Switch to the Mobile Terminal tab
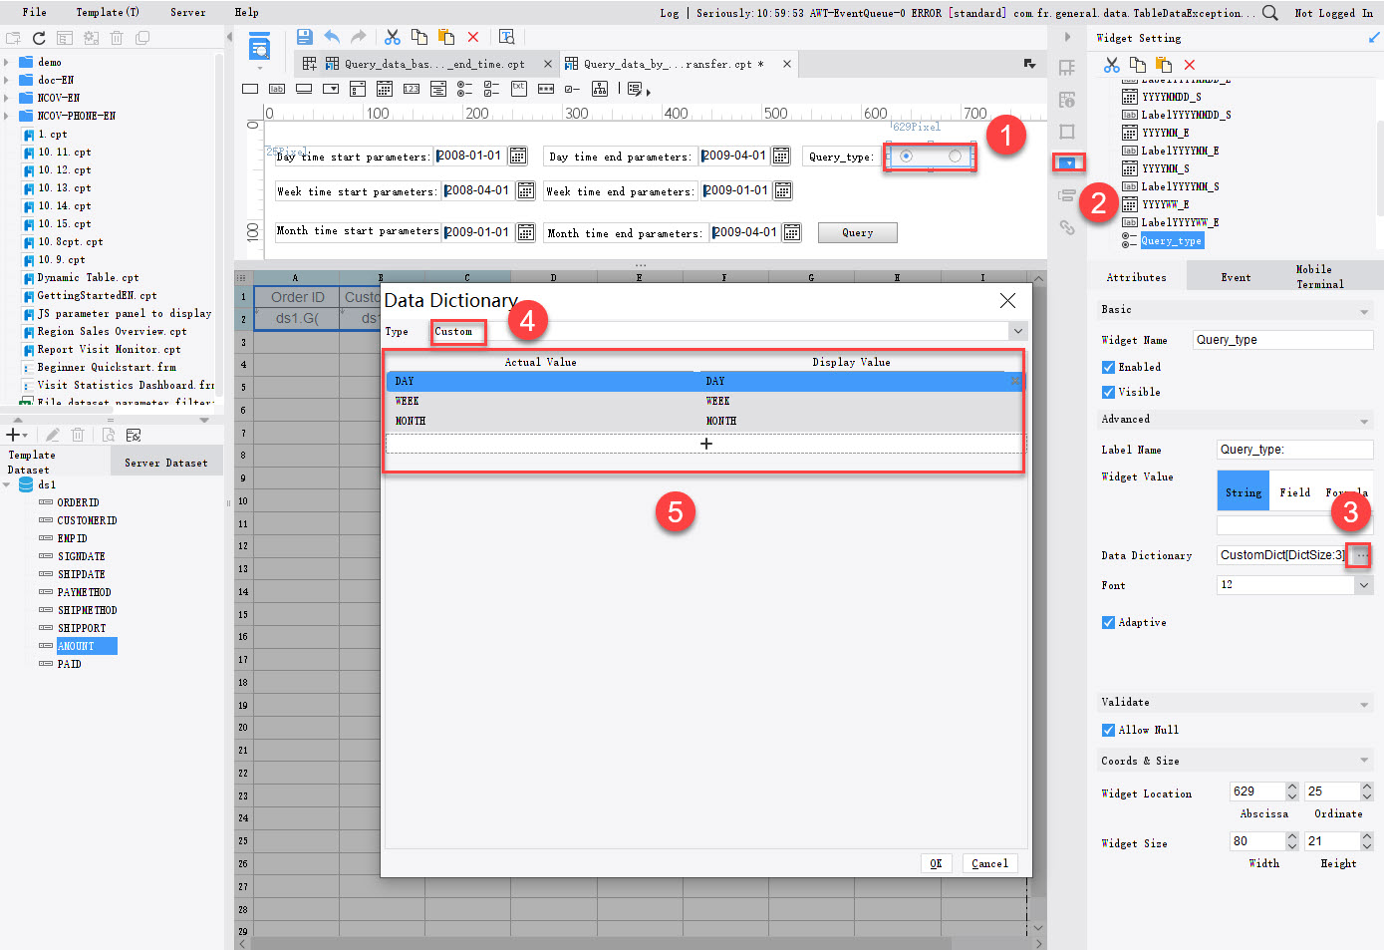This screenshot has width=1384, height=950. click(x=1319, y=277)
